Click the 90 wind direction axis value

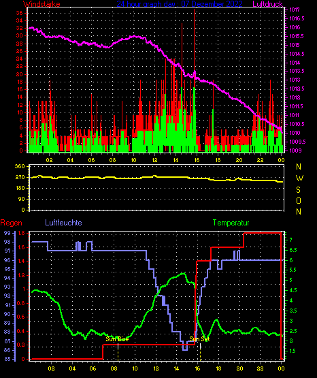point(21,199)
